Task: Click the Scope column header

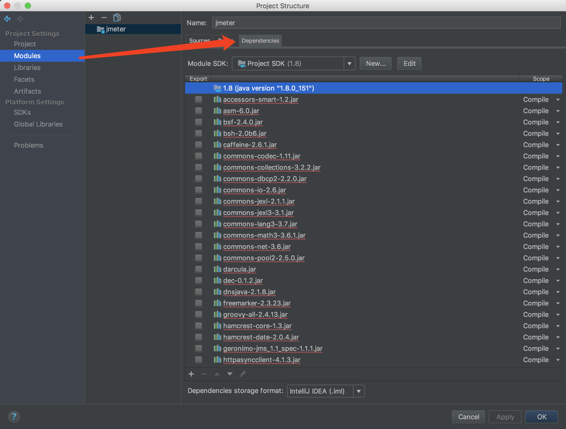Action: pyautogui.click(x=541, y=79)
